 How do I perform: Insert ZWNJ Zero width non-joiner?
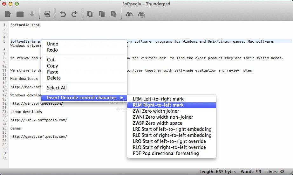click(172, 117)
